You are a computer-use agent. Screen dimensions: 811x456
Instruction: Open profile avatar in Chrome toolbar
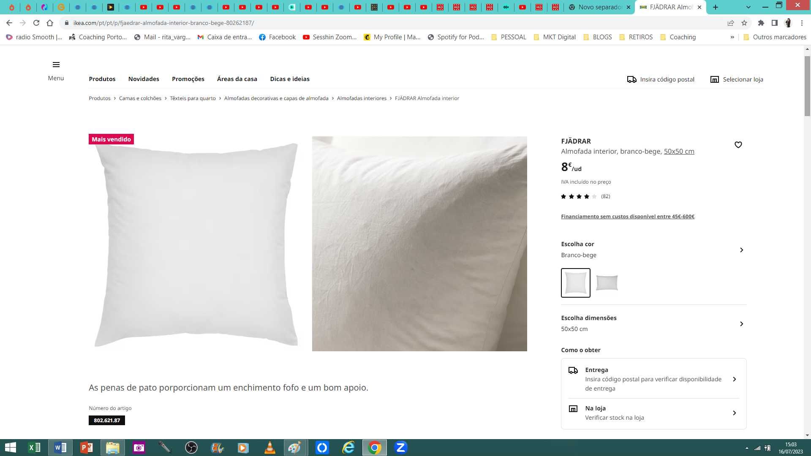pos(788,23)
